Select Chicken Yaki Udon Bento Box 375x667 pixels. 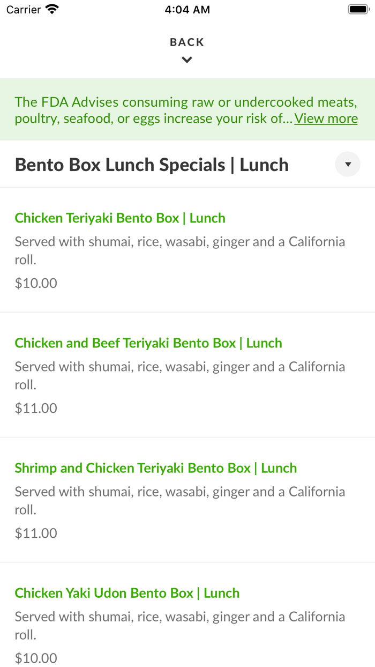coord(127,593)
